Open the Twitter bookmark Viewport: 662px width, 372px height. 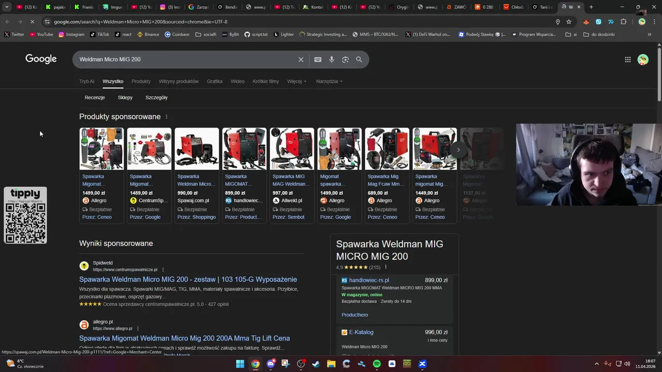[x=14, y=34]
